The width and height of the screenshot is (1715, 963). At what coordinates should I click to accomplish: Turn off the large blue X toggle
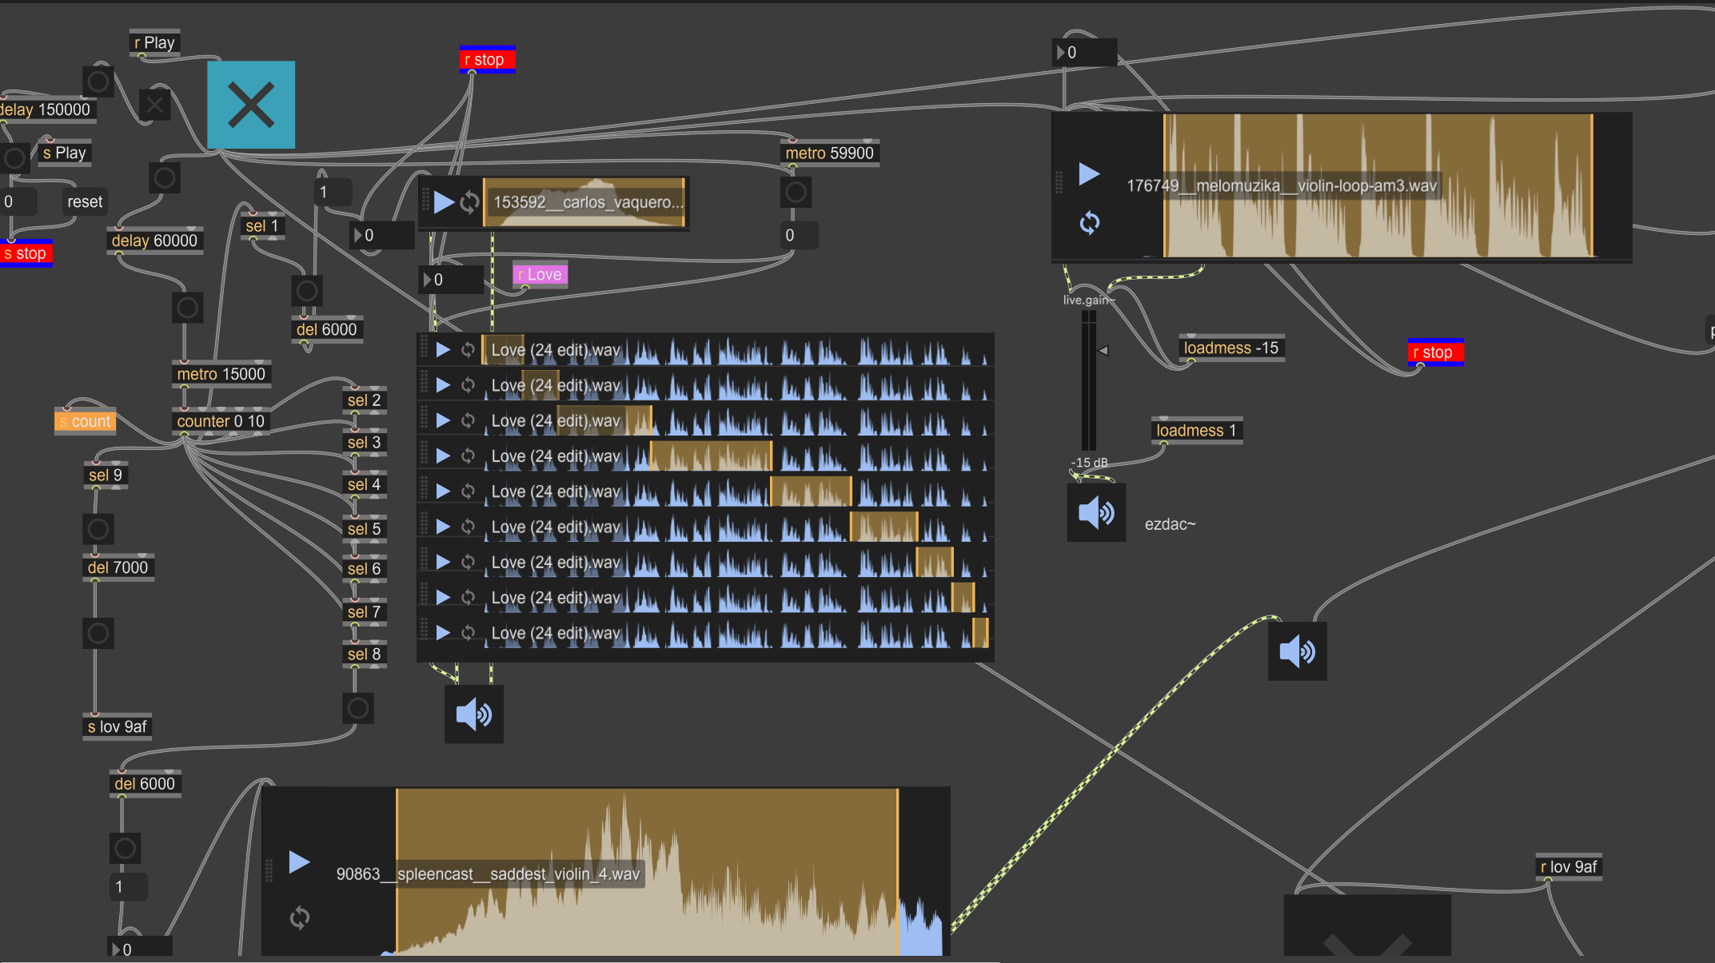click(251, 105)
